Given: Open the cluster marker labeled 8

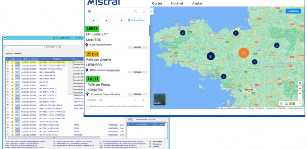Looking at the screenshot, I should (210, 56).
